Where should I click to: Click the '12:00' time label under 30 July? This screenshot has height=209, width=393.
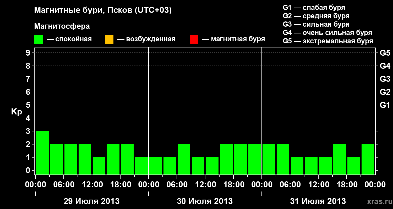click(205, 185)
